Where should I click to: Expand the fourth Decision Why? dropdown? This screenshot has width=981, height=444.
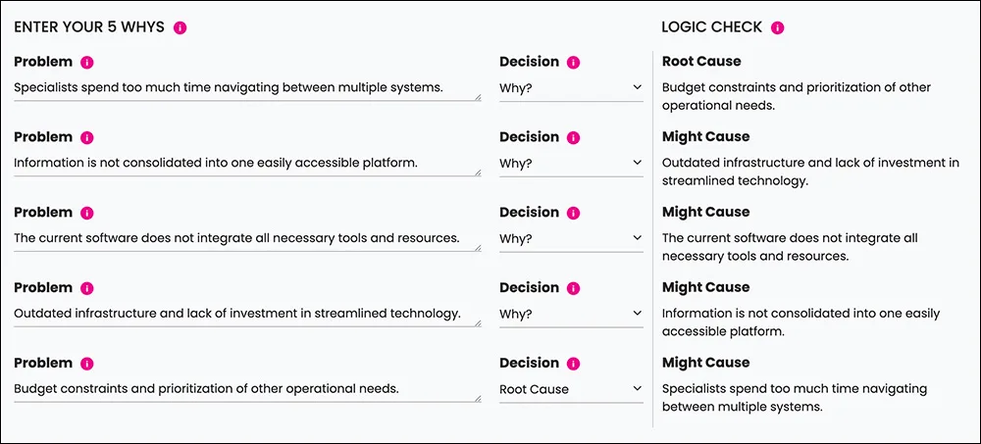[571, 314]
